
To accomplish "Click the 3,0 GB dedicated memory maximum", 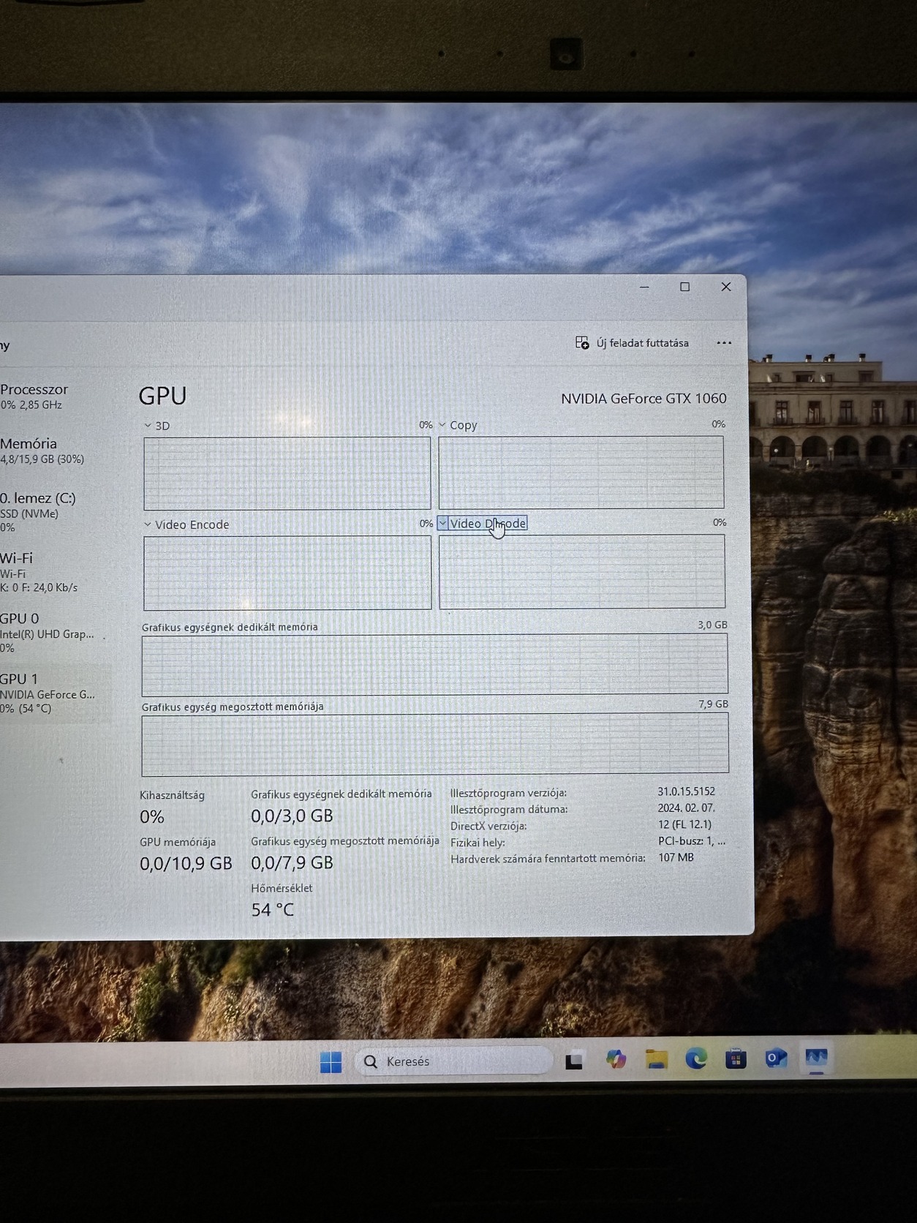I will (x=712, y=625).
